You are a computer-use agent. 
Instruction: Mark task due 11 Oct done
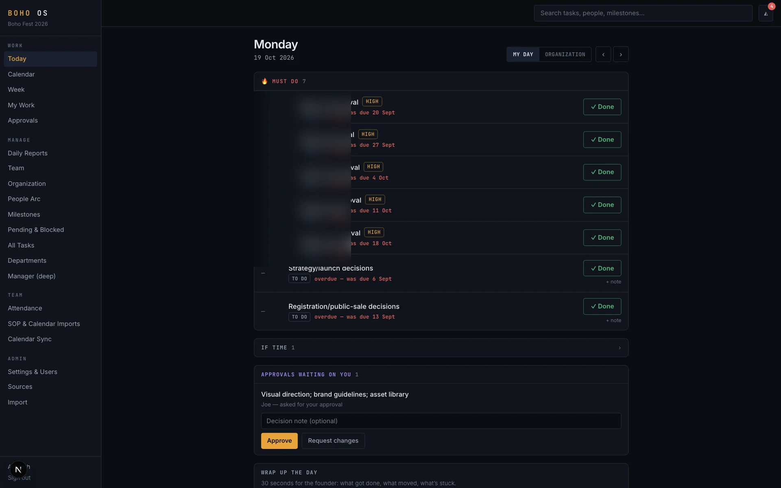coord(602,205)
